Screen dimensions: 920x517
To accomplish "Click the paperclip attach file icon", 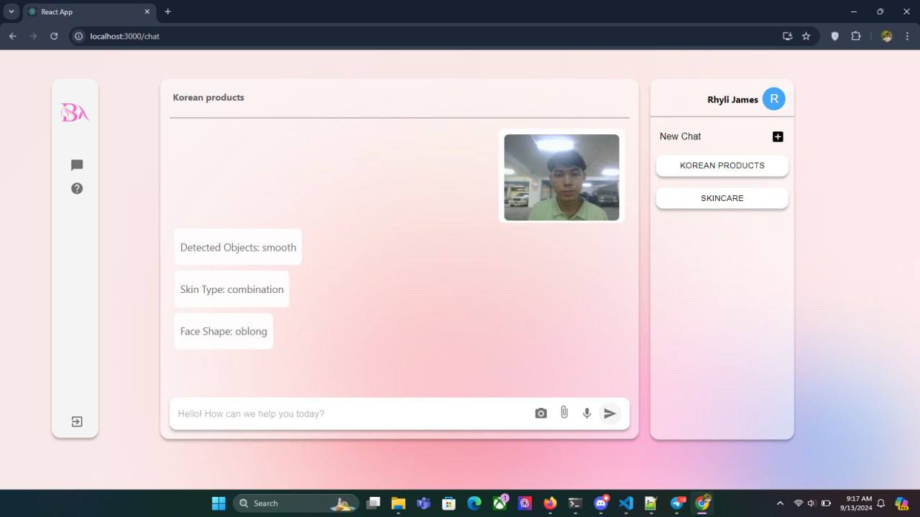I will point(564,413).
